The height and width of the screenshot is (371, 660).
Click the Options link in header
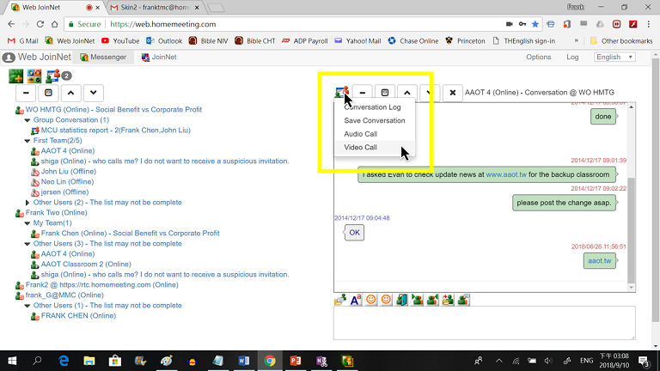pos(538,58)
